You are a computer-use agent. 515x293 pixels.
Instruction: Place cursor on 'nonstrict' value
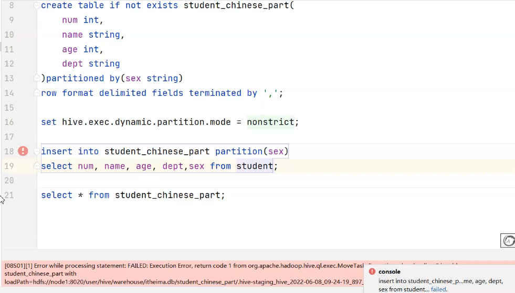[271, 122]
